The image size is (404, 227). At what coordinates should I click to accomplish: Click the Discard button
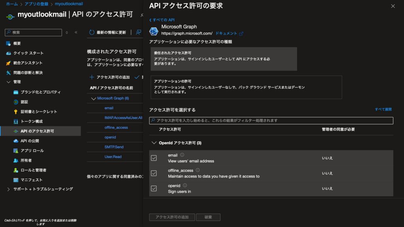[x=208, y=217]
